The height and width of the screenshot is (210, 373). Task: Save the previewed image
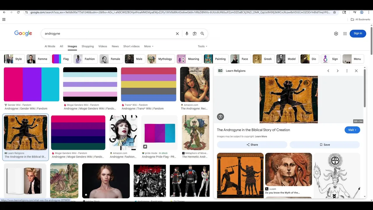(x=325, y=145)
